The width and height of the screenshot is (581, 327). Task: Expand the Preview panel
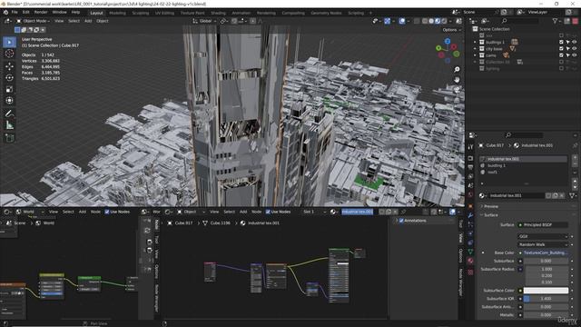pyautogui.click(x=490, y=206)
